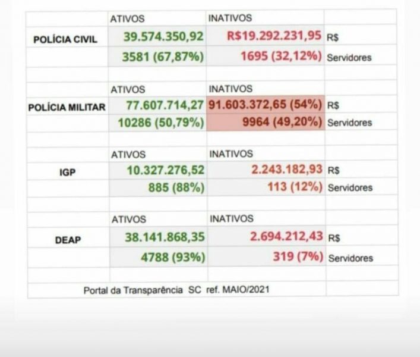Click highlighted 91.603.372,65 (54%) cell
The image size is (420, 357).
pyautogui.click(x=266, y=104)
